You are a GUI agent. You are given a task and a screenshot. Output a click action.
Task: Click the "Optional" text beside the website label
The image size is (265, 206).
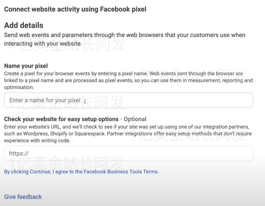(x=135, y=119)
